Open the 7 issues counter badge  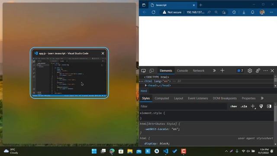coord(240,71)
